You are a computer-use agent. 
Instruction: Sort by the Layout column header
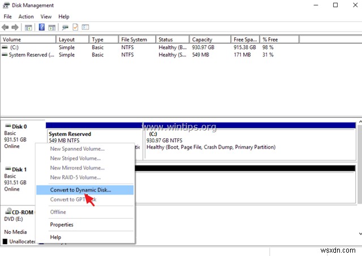coord(72,40)
